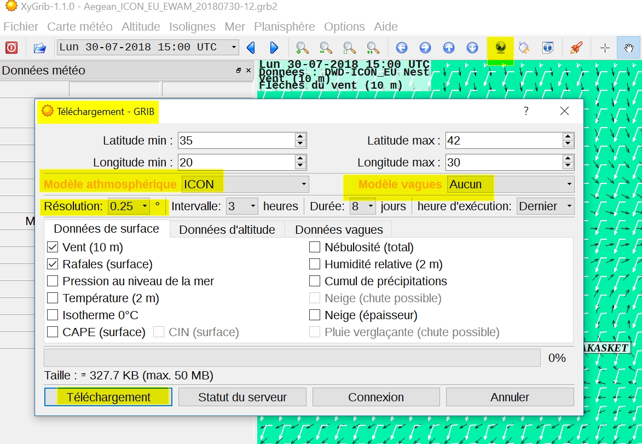The width and height of the screenshot is (642, 444).
Task: Enable Pression au niveau de la mer
Action: (53, 281)
